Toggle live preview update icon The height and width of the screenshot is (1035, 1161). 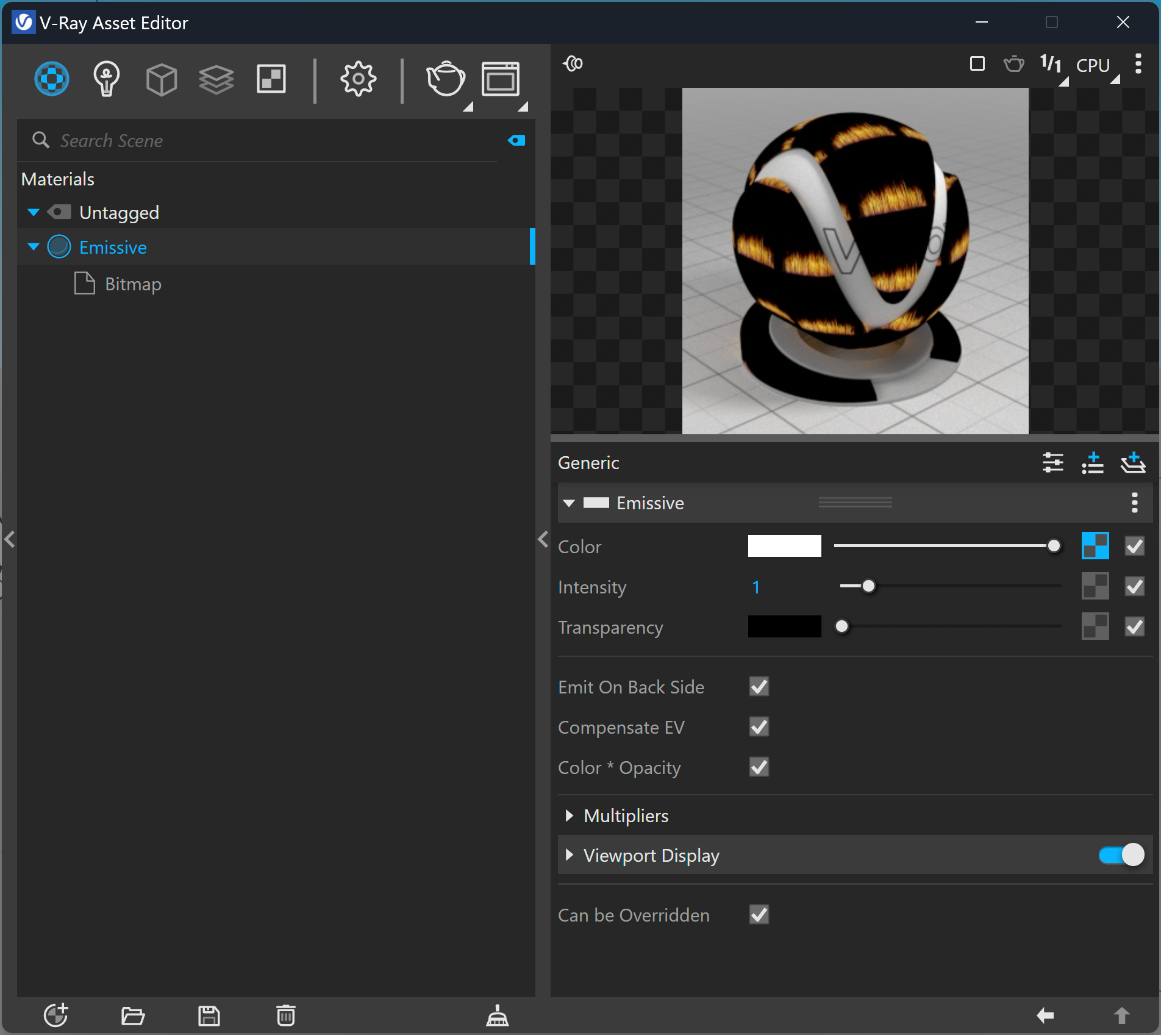(x=573, y=63)
